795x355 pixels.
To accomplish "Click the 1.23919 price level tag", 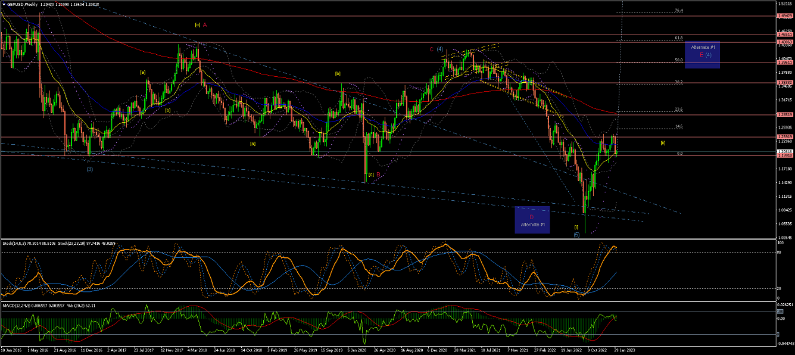I will click(x=784, y=137).
